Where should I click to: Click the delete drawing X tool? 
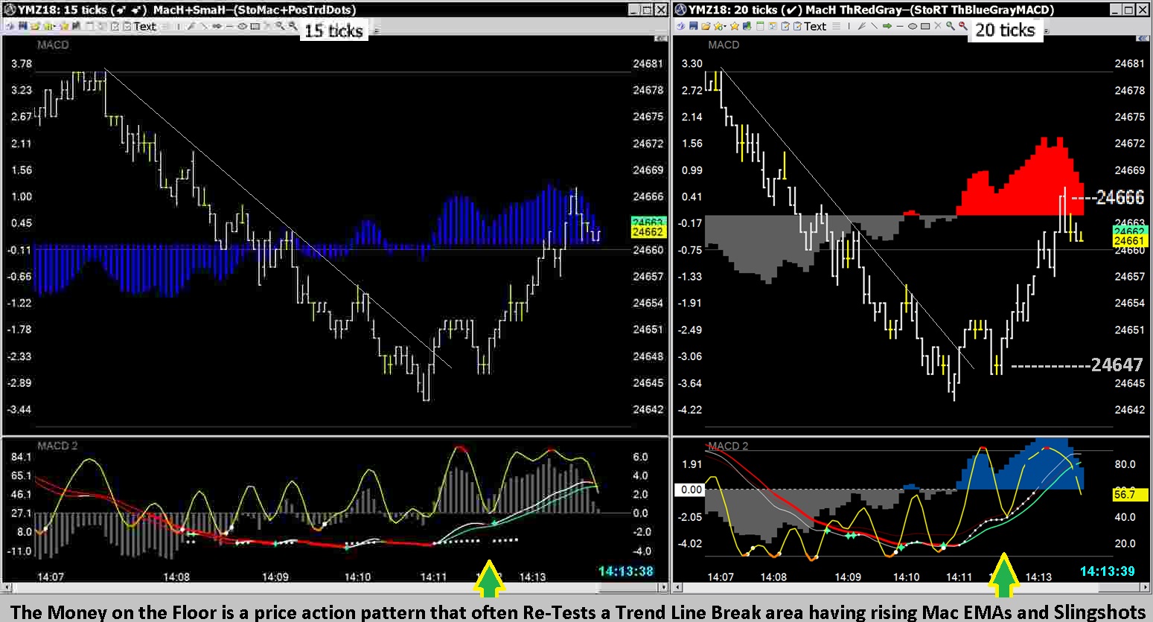(938, 28)
